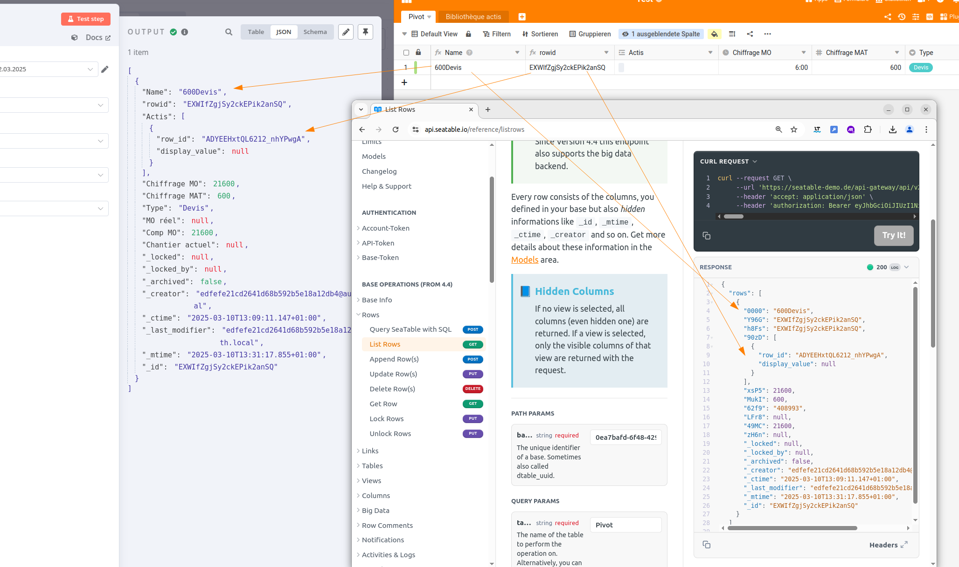Screen dimensions: 959x567
Task: Expand Base-Token section
Action: point(380,258)
